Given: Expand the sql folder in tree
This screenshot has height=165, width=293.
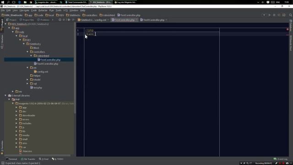Looking at the screenshot, I should (x=27, y=83).
